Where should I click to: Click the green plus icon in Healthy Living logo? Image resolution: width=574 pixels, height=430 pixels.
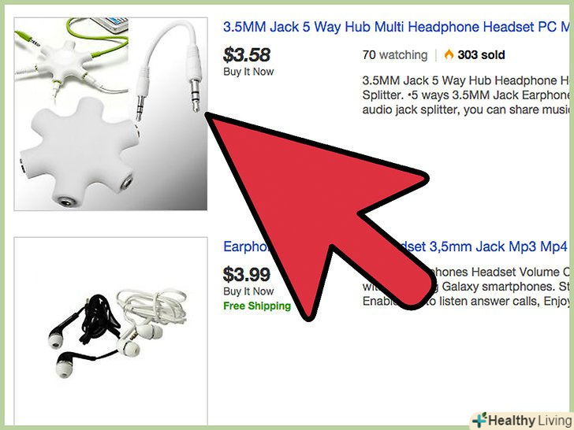[480, 420]
